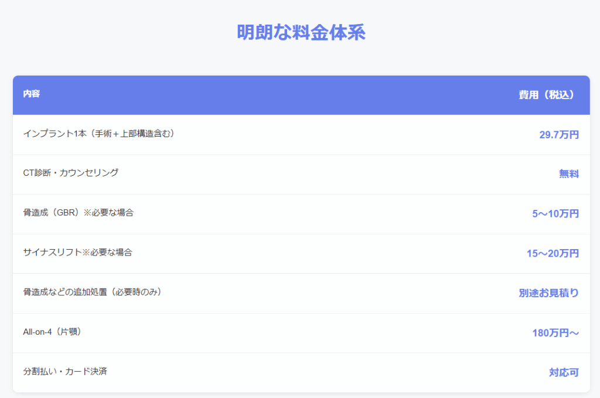
Task: Click the 費用（税込） column header
Action: [x=546, y=95]
